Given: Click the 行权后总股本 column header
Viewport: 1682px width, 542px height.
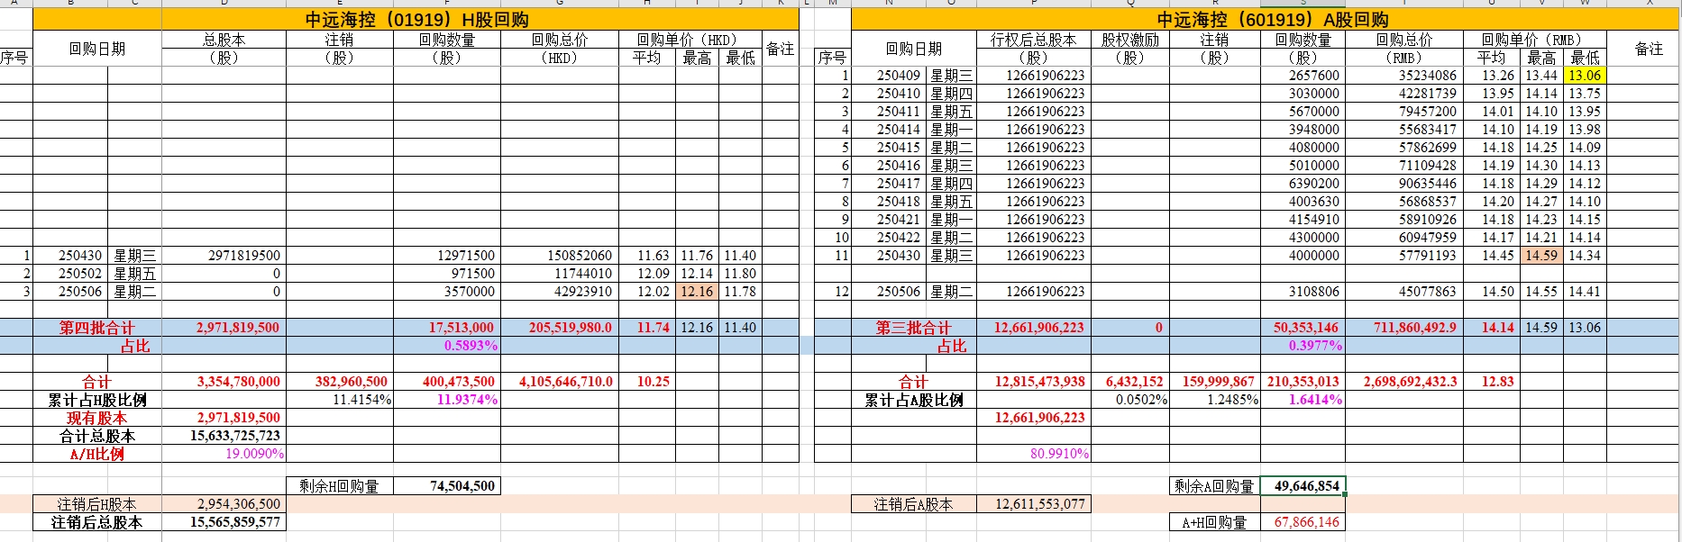Looking at the screenshot, I should pyautogui.click(x=1033, y=49).
